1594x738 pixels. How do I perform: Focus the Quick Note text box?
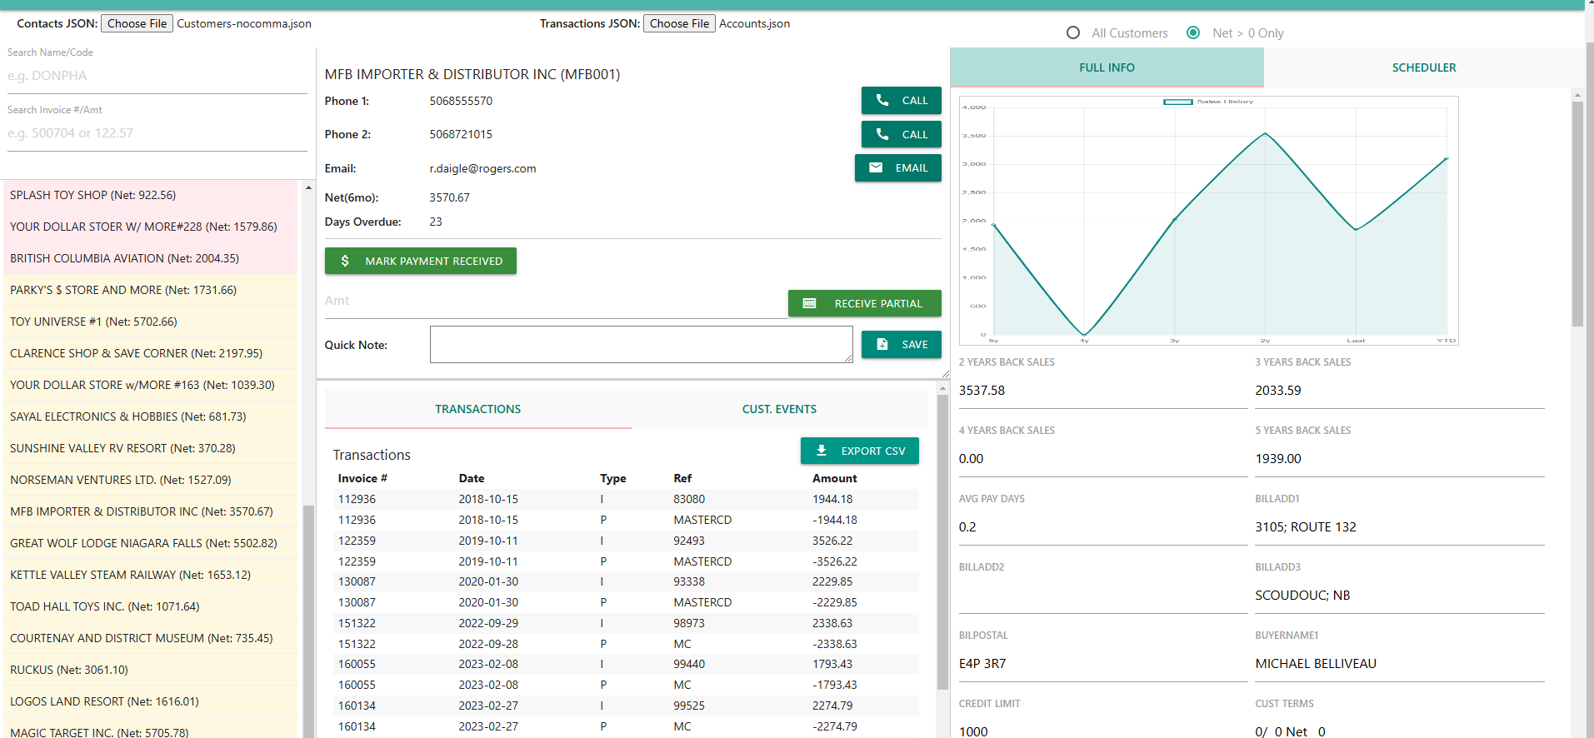click(641, 344)
